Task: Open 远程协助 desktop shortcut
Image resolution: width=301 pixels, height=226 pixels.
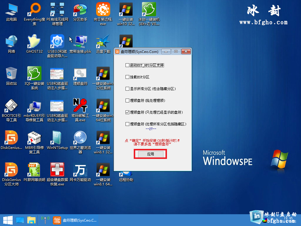Action: pos(126,177)
